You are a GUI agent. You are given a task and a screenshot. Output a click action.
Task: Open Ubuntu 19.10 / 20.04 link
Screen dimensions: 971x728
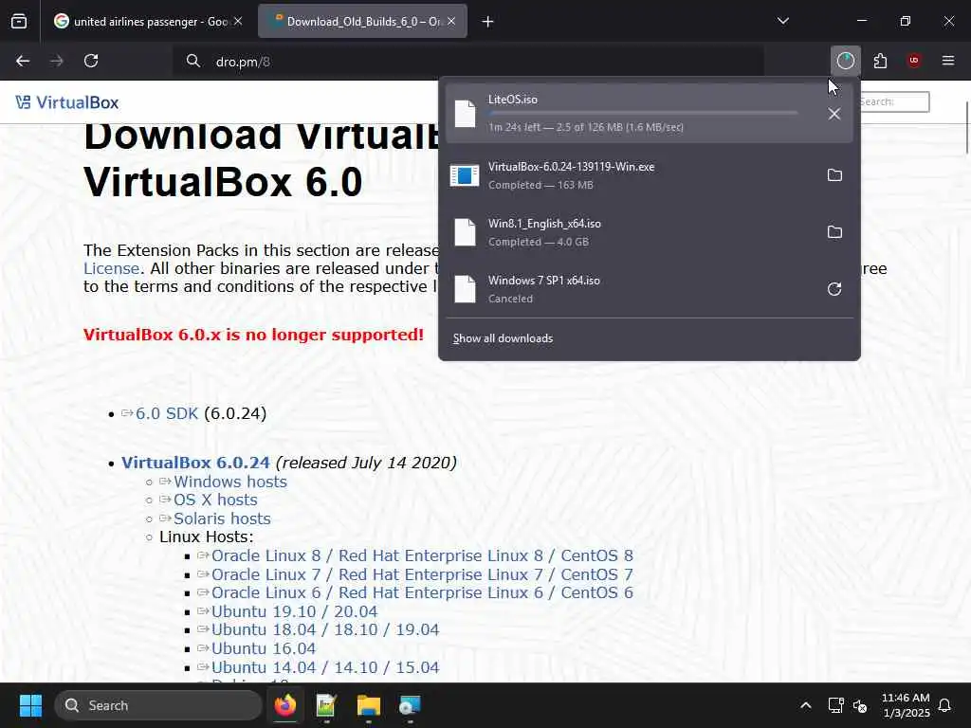[x=294, y=611]
